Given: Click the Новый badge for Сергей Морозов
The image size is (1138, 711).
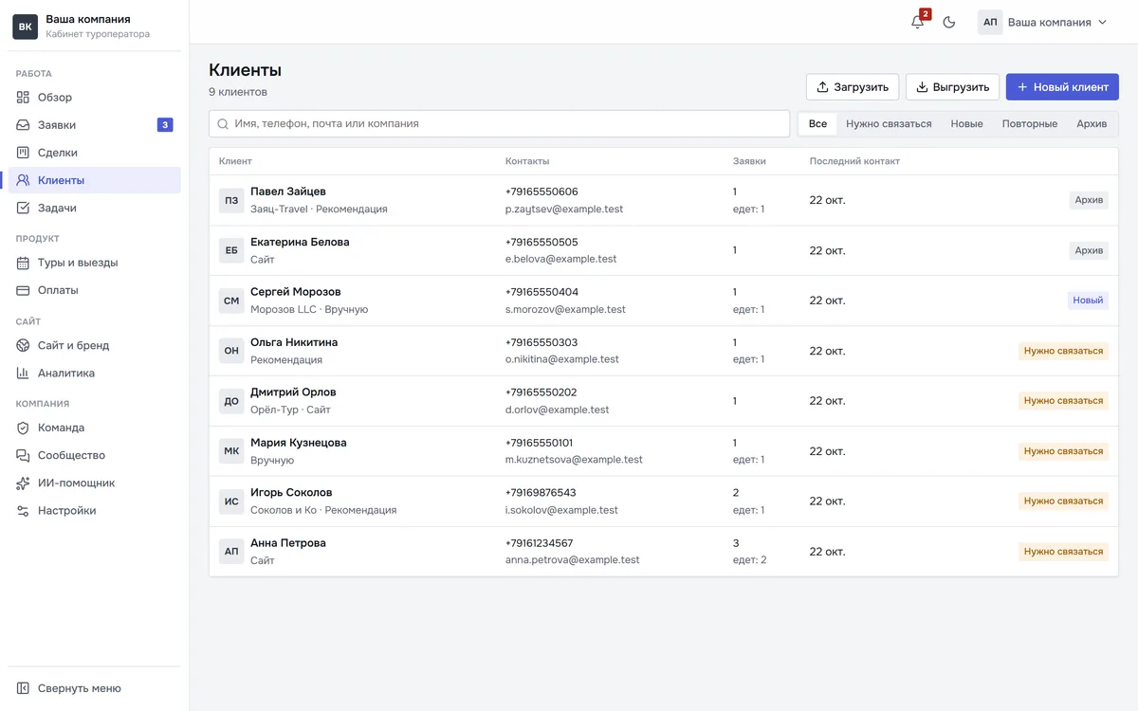Looking at the screenshot, I should 1088,301.
